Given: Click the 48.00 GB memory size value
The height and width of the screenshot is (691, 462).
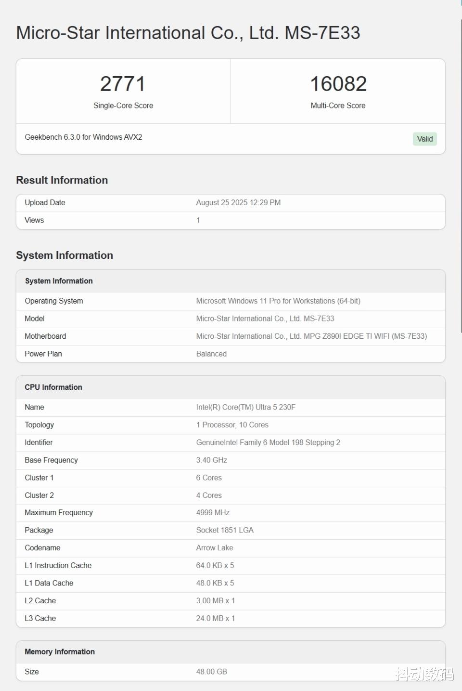Looking at the screenshot, I should pos(211,672).
